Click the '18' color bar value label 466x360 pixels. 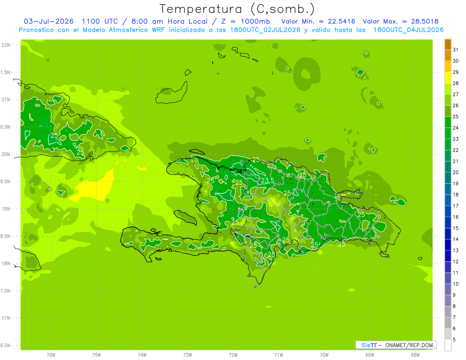pyautogui.click(x=456, y=195)
